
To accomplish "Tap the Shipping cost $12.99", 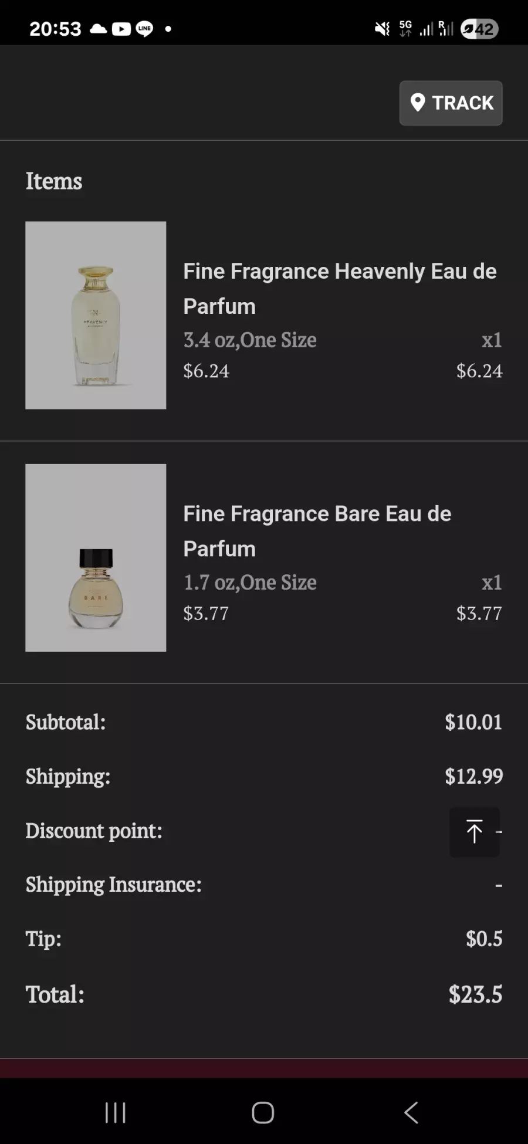I will point(473,776).
